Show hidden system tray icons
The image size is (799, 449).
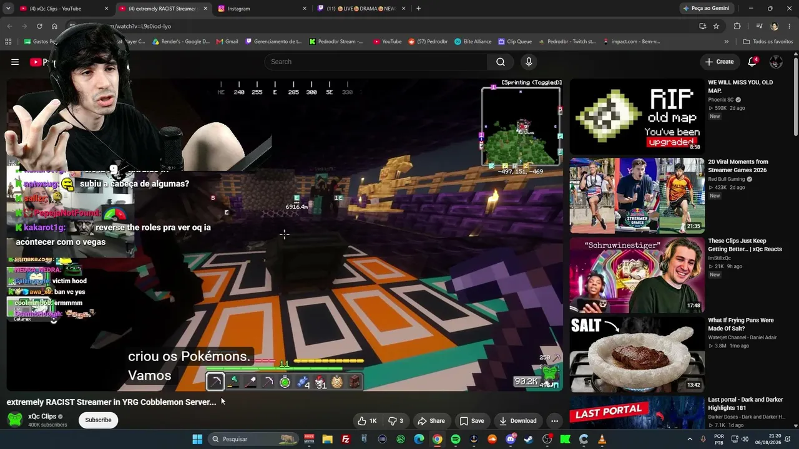(x=689, y=439)
